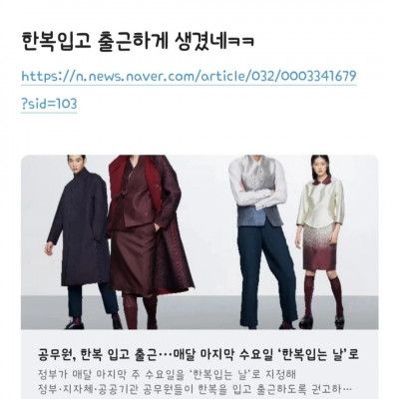Click the woman in the cream blouse
The width and height of the screenshot is (399, 399).
321,239
